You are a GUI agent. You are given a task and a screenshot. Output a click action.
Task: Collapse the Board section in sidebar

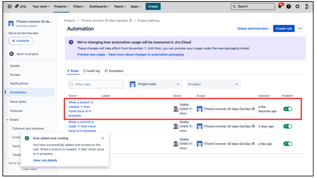7,120
